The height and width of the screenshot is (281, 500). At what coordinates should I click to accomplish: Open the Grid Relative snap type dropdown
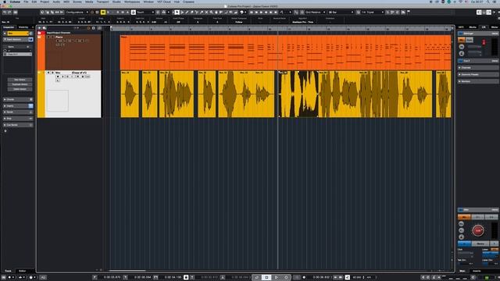[315, 12]
